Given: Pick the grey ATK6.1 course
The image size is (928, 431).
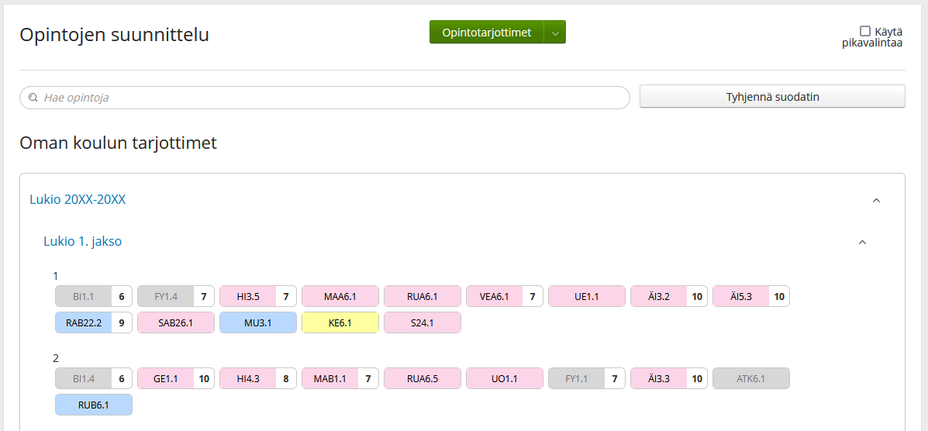Looking at the screenshot, I should (751, 378).
